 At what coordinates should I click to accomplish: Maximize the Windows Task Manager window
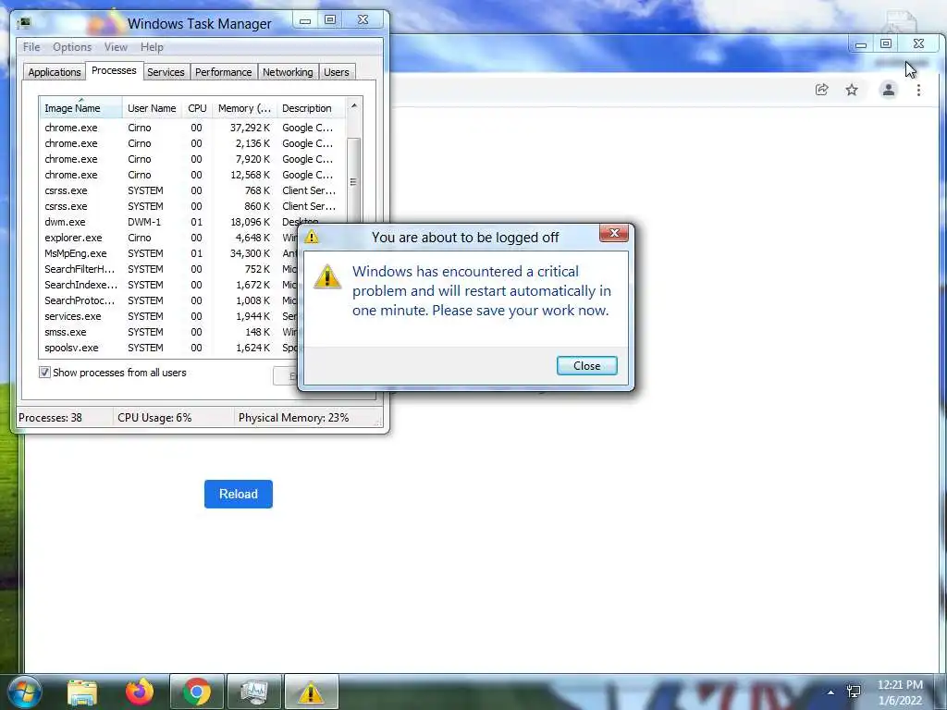[330, 20]
